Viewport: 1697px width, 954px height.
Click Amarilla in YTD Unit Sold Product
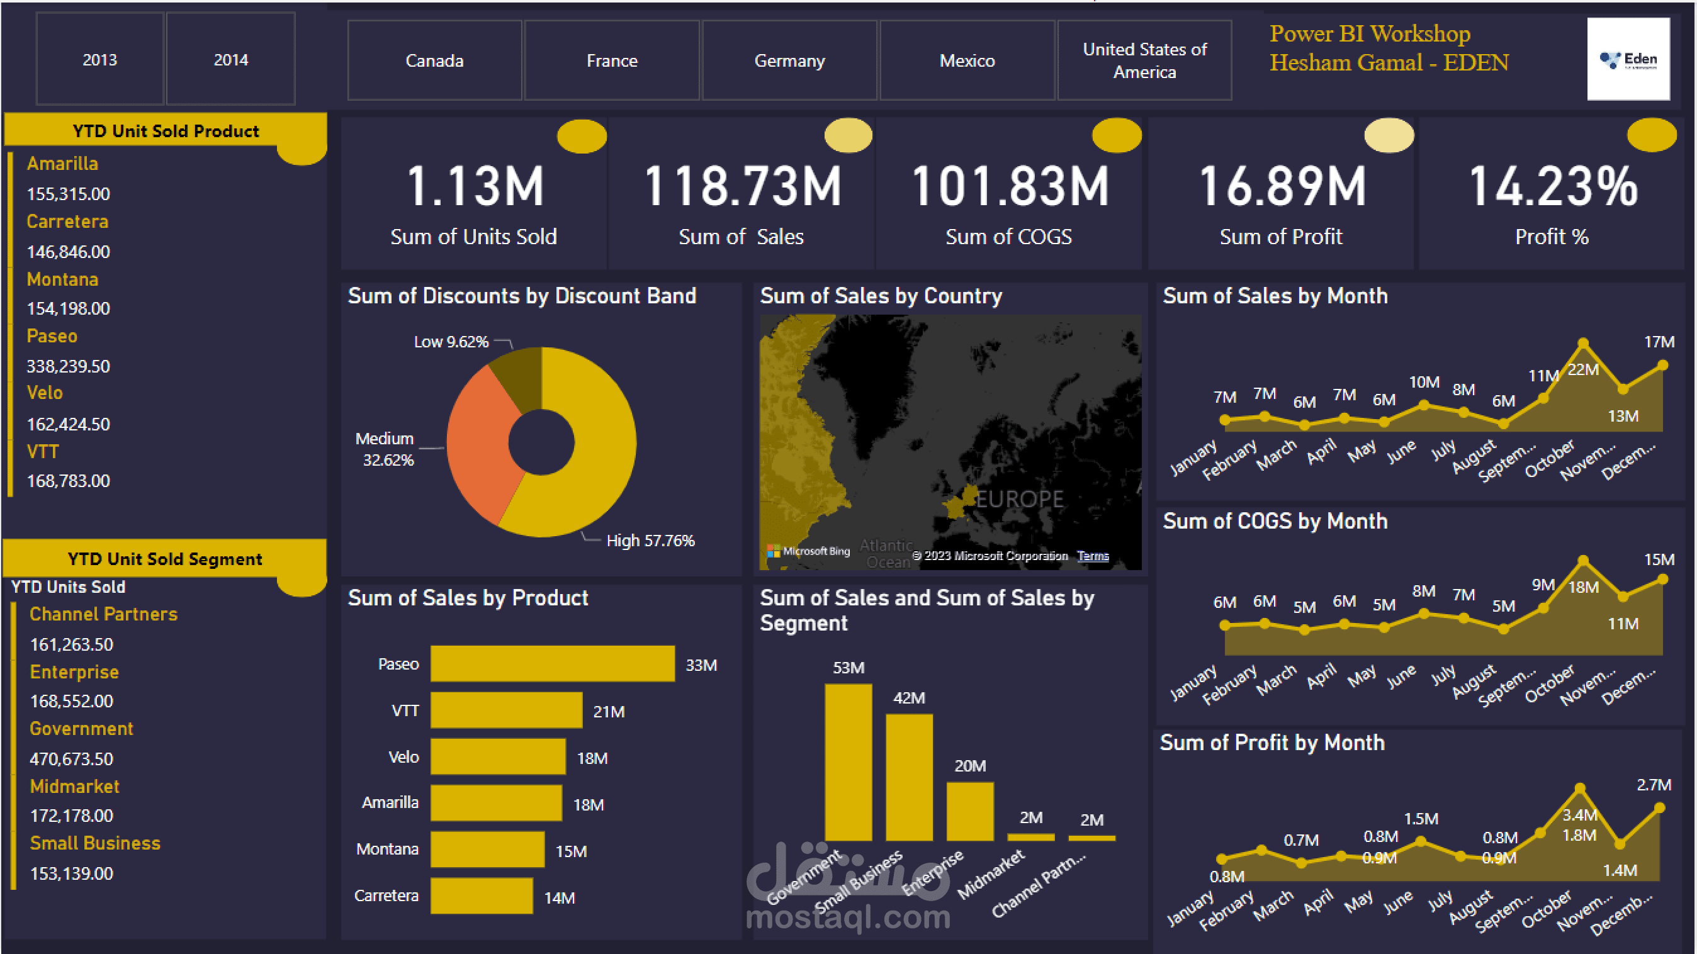(62, 163)
